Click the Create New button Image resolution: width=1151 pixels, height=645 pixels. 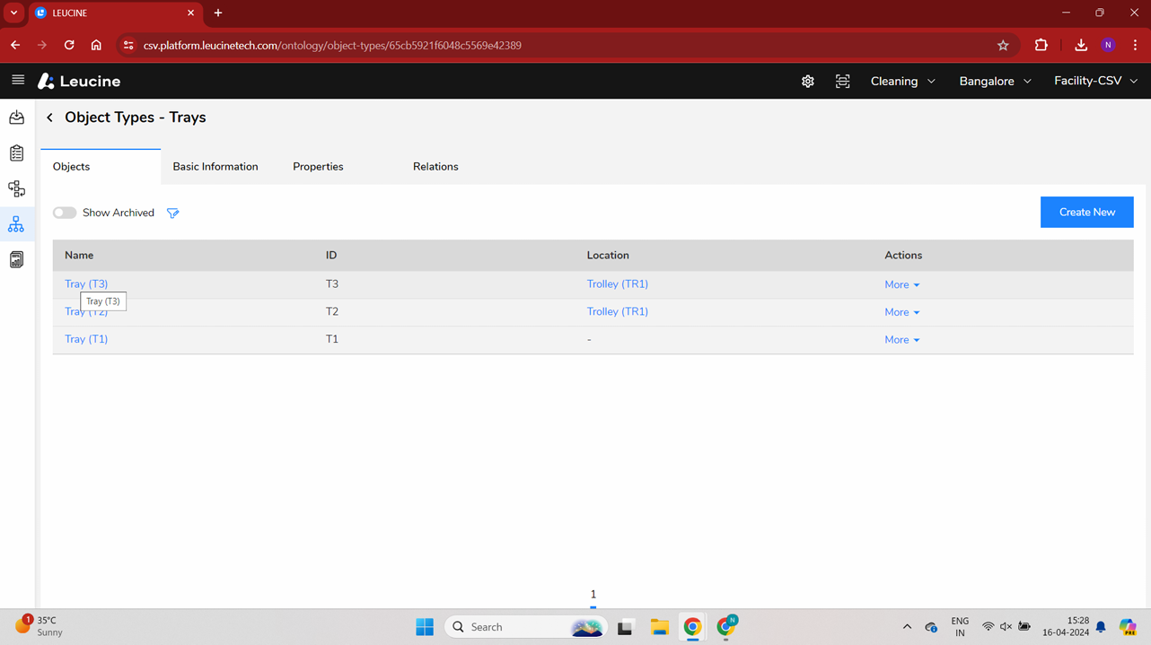[x=1086, y=212]
